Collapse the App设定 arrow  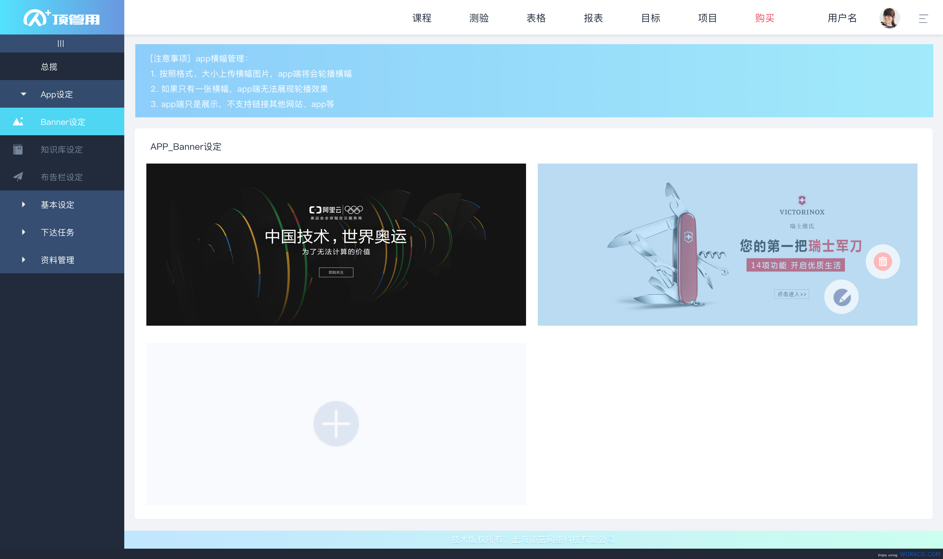[23, 94]
